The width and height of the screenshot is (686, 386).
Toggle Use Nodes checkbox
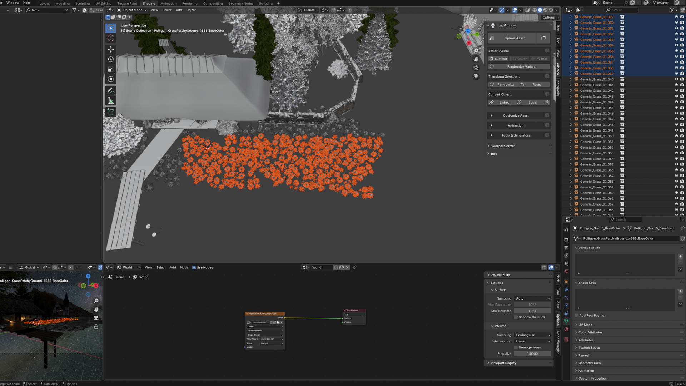[194, 267]
